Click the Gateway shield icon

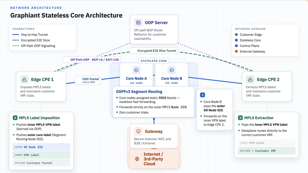(x=138, y=132)
